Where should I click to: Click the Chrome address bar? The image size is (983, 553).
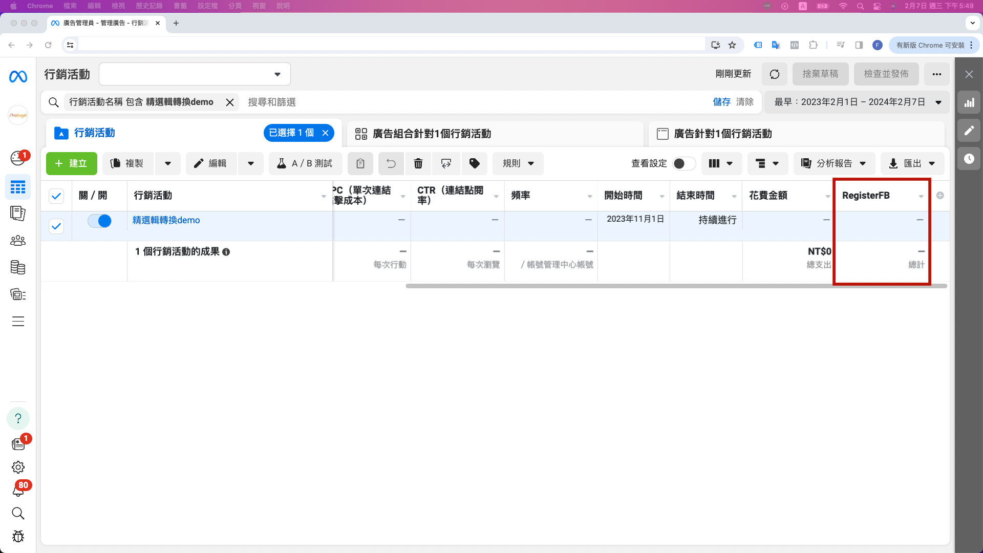pyautogui.click(x=392, y=45)
